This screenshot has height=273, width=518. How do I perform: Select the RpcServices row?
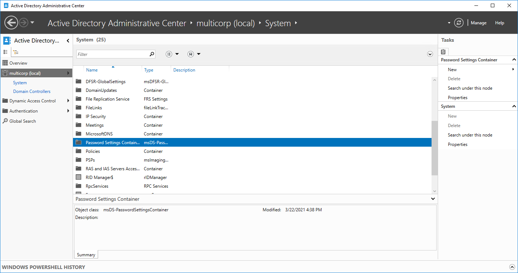tap(252, 186)
